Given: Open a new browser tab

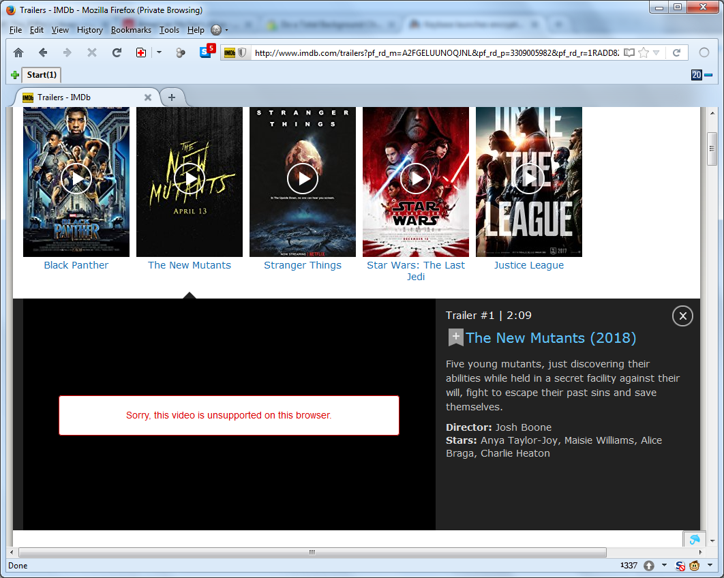Looking at the screenshot, I should click(172, 97).
